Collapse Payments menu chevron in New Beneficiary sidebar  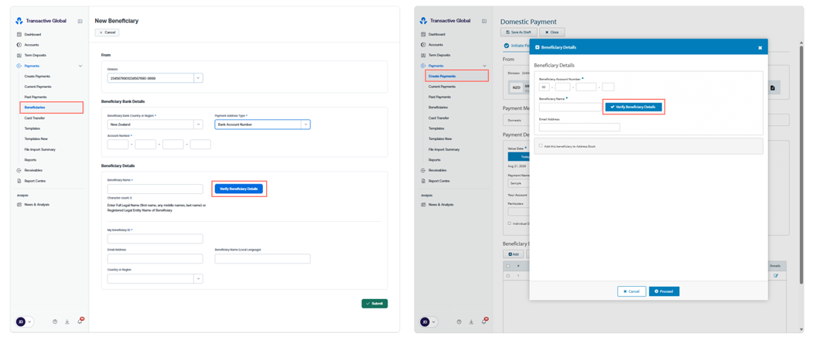80,66
